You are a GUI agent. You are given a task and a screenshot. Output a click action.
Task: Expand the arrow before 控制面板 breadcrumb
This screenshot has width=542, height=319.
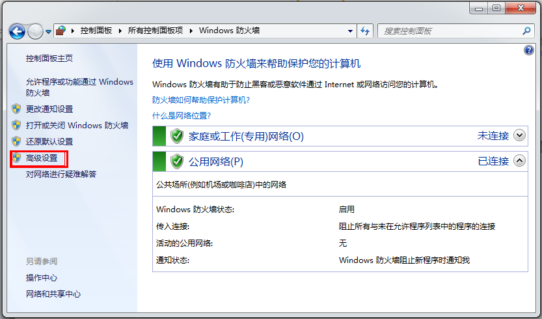pos(73,31)
